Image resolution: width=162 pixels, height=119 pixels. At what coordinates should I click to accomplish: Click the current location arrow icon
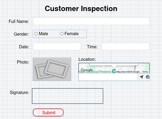coord(141,77)
